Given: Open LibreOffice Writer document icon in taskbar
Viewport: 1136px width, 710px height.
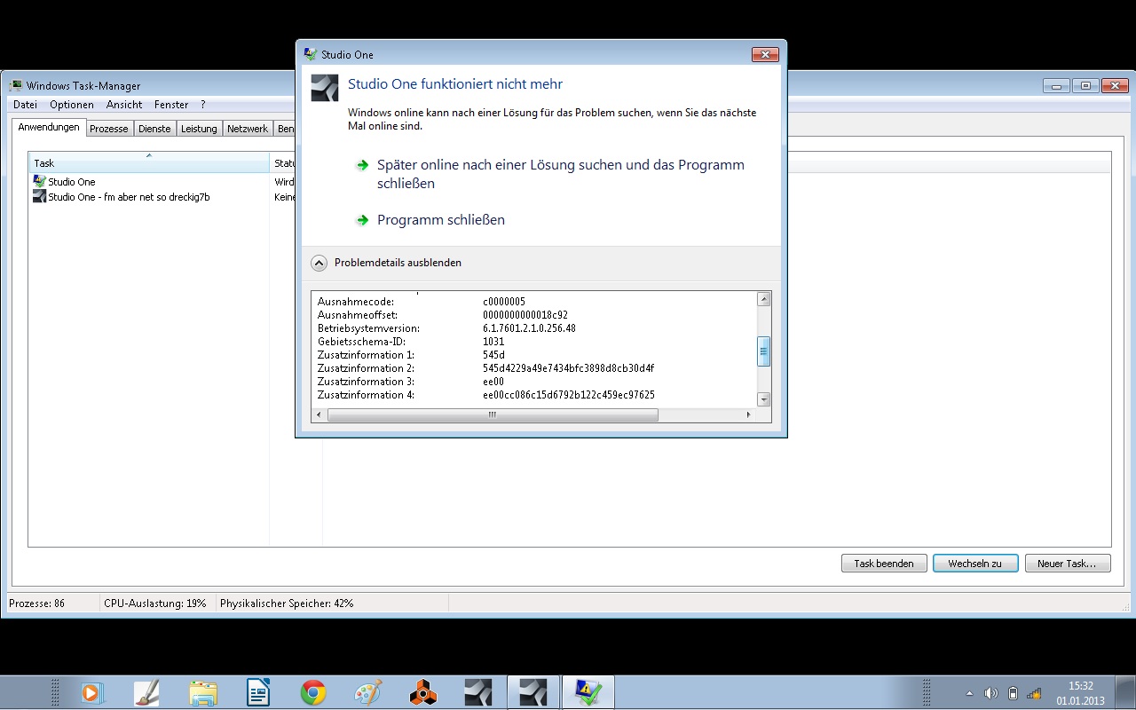Looking at the screenshot, I should (258, 692).
